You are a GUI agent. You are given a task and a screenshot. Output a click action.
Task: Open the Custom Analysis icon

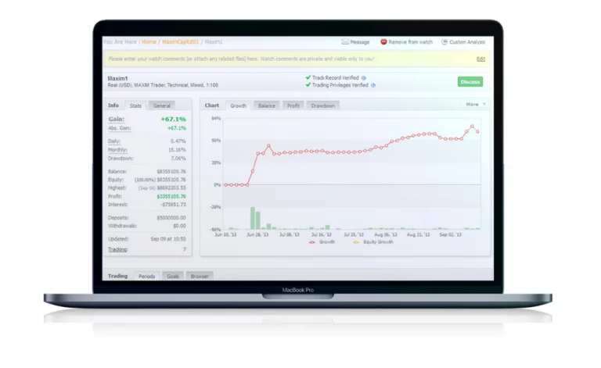pos(444,41)
